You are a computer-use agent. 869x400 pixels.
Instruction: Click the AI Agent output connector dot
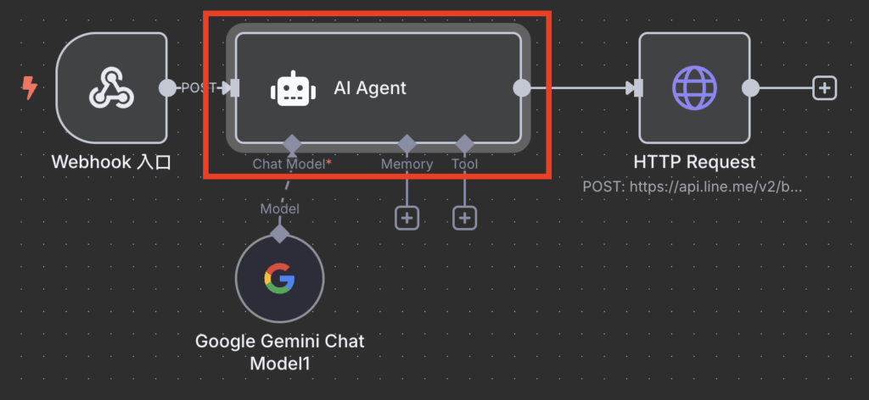tap(522, 88)
